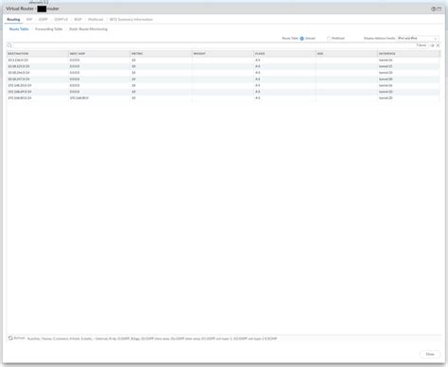448x367 pixels.
Task: Open the Display Address Family dropdown
Action: tap(418, 39)
